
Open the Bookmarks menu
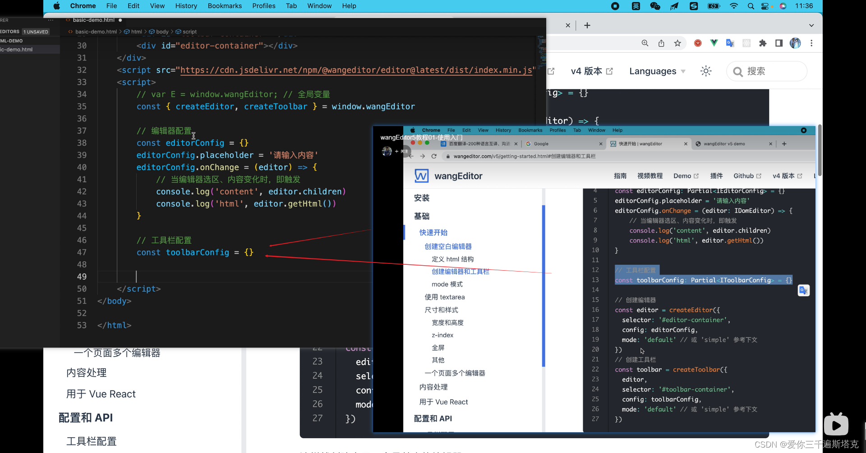[x=225, y=6]
